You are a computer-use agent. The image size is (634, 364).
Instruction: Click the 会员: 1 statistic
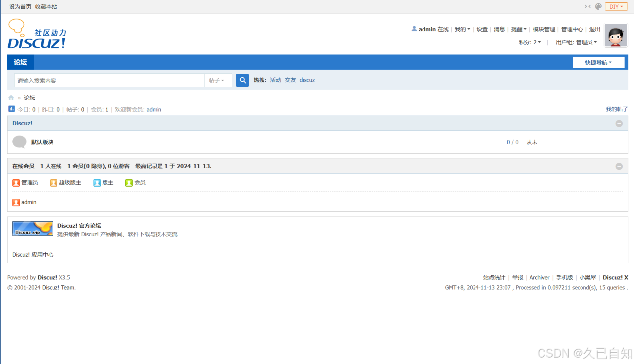coord(100,109)
